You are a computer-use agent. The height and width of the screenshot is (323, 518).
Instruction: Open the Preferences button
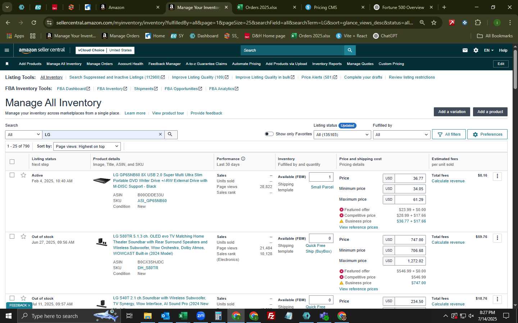487,134
